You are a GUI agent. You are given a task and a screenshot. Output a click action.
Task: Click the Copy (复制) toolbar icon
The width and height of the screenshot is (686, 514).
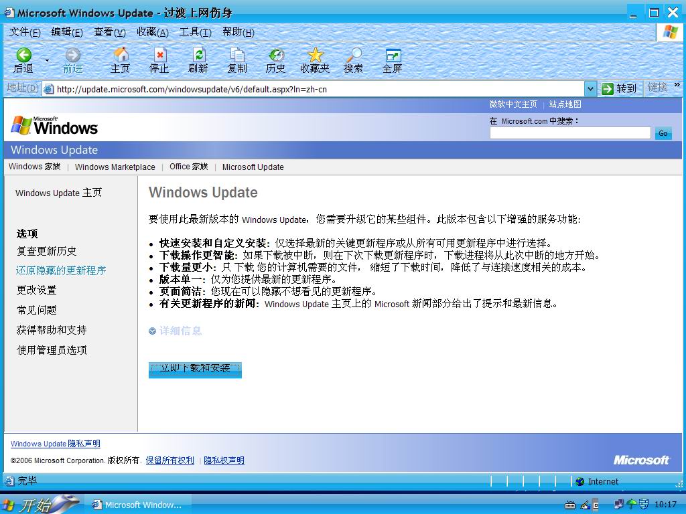237,55
